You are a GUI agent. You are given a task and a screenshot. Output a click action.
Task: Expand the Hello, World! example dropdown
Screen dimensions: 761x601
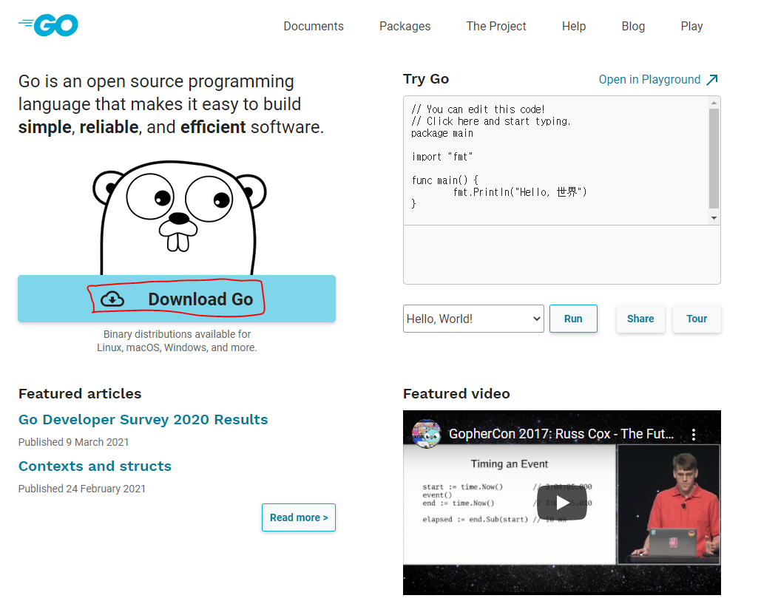(x=473, y=319)
